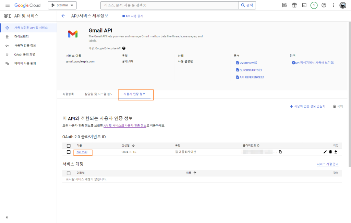Click 사용자 인증 정보 만들기 button
Screen dimensions: 351x223
tap(308, 106)
